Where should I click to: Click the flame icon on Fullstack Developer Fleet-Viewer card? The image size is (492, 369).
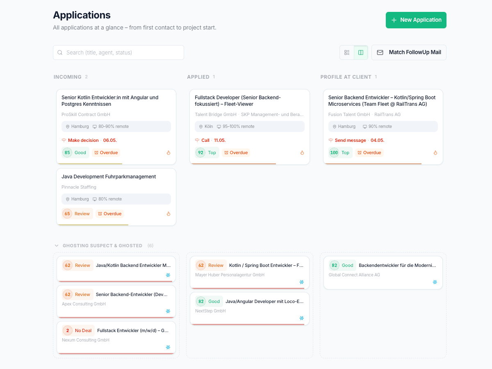(x=302, y=153)
